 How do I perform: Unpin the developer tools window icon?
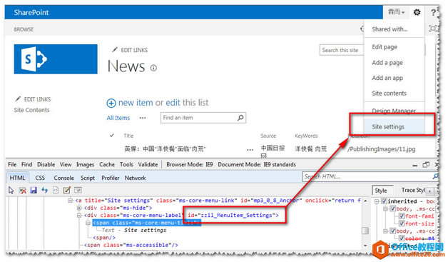(426, 165)
